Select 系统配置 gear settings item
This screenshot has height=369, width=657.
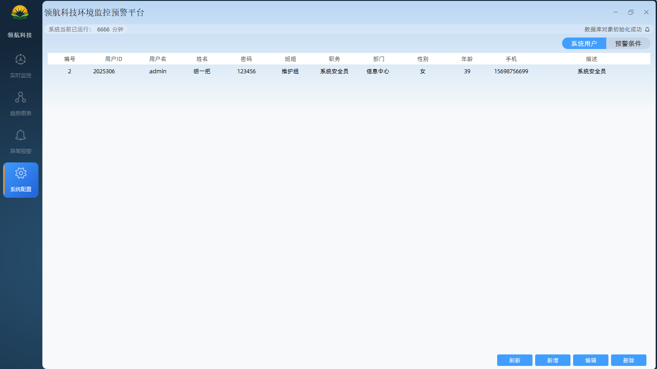[x=21, y=180]
